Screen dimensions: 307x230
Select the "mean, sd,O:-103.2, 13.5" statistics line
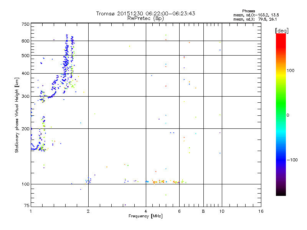click(256, 15)
